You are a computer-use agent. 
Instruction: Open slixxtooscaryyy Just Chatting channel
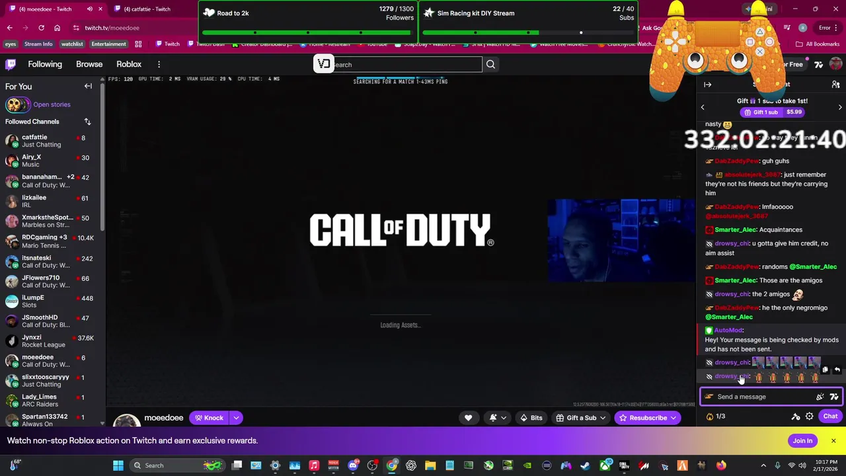tap(50, 381)
